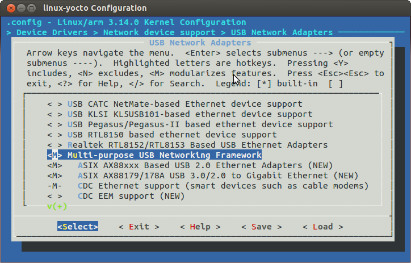Select ASIX AX88179/178A Gigabit Ethernet entry
Image resolution: width=411 pixels, height=263 pixels.
[203, 176]
